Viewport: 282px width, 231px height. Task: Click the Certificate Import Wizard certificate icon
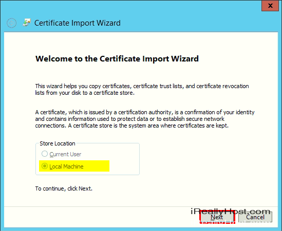27,23
